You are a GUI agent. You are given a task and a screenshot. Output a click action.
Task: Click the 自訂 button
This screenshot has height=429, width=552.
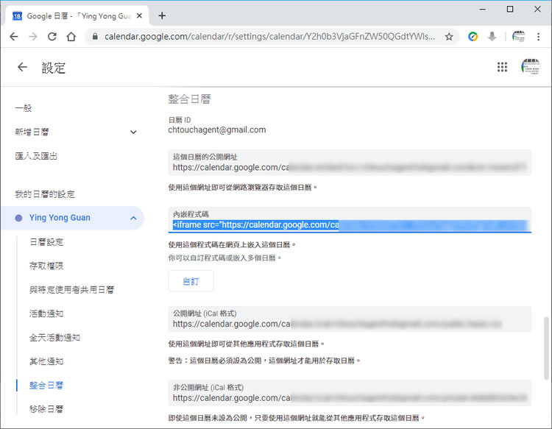[191, 281]
